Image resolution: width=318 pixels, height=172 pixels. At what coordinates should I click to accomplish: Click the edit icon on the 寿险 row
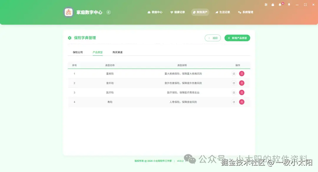[x=233, y=102]
